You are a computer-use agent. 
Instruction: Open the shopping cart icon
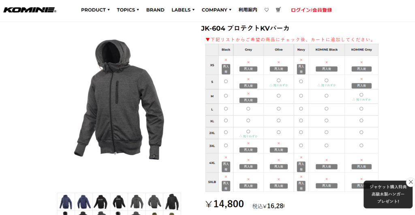click(278, 10)
